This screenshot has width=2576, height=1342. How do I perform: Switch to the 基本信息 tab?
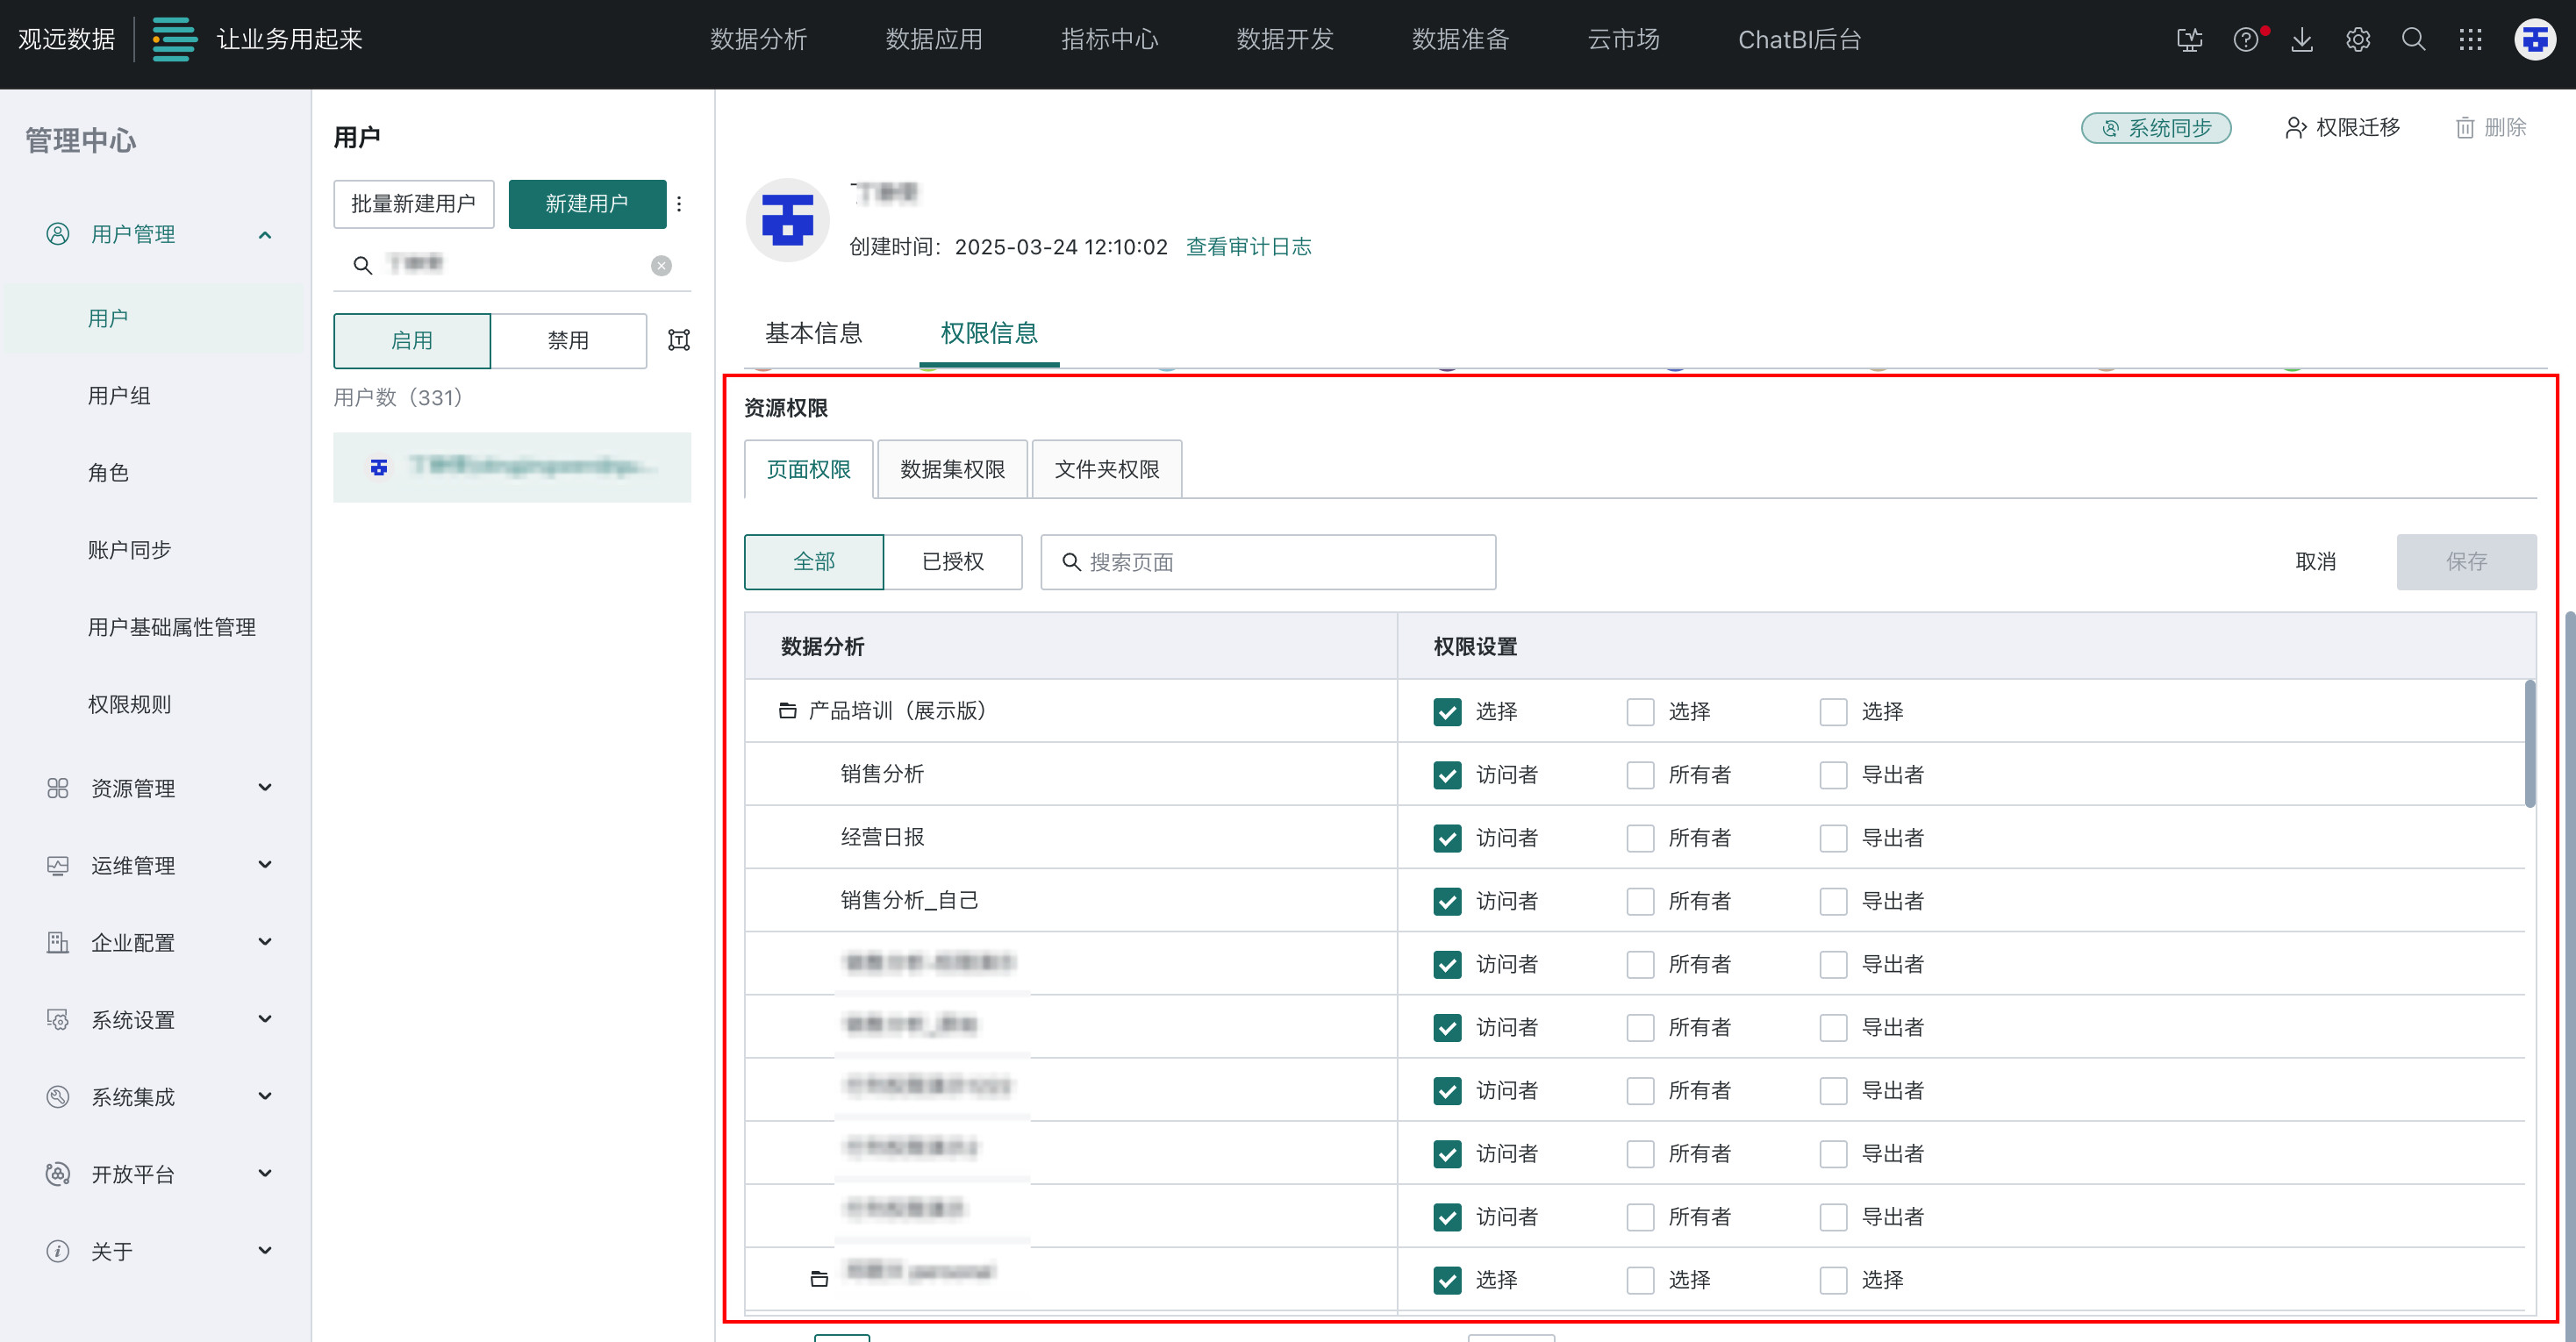click(x=813, y=333)
